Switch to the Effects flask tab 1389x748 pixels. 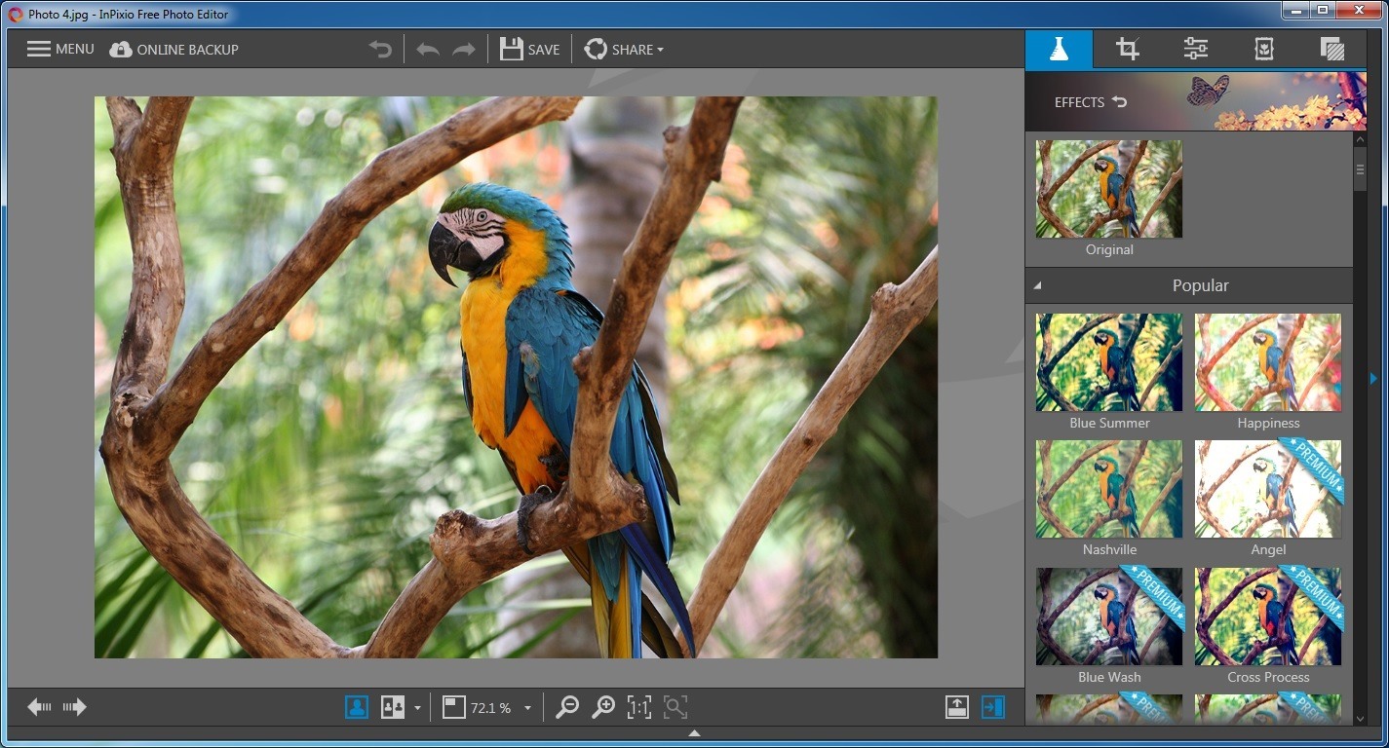point(1059,49)
